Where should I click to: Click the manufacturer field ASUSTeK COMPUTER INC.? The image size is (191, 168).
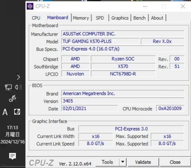123,34
